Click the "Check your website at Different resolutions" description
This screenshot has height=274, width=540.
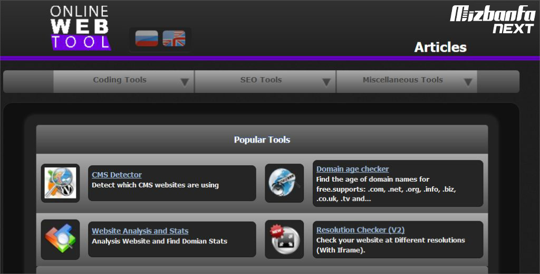(391, 245)
